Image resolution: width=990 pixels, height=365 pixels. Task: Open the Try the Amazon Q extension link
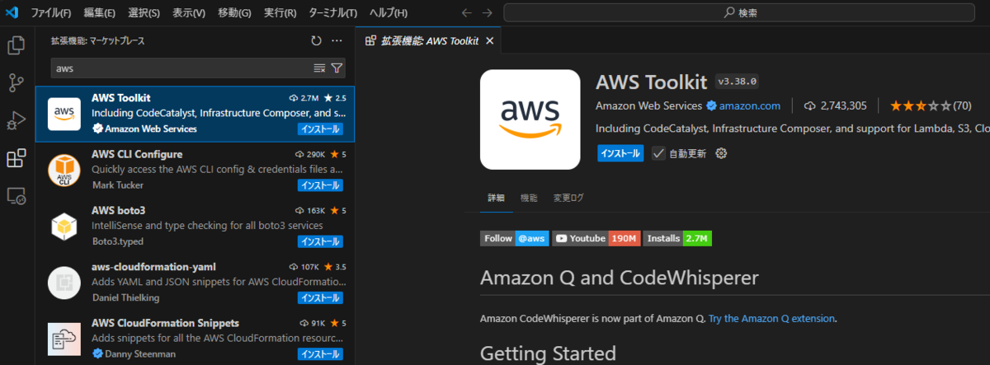click(x=771, y=318)
